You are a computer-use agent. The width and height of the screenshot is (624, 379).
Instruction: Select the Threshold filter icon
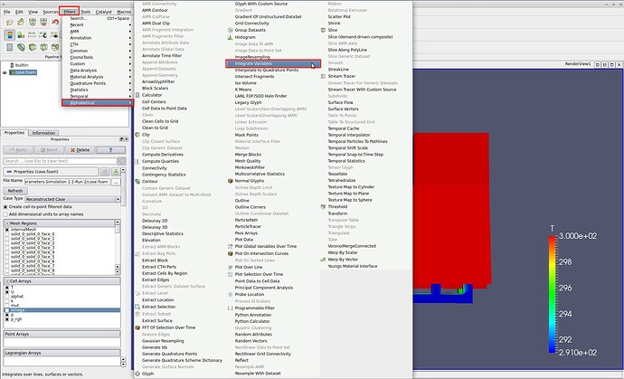pyautogui.click(x=323, y=206)
